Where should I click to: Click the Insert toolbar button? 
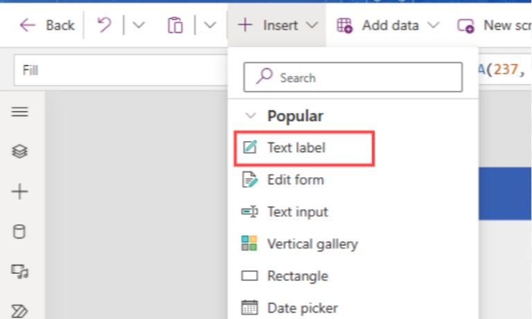pos(277,26)
